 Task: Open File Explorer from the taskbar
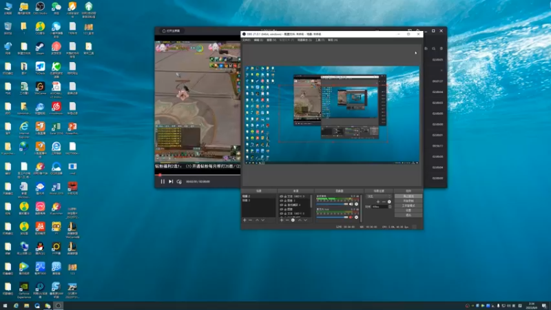(x=27, y=306)
